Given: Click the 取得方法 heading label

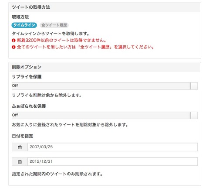Looking at the screenshot, I should coord(20,17).
